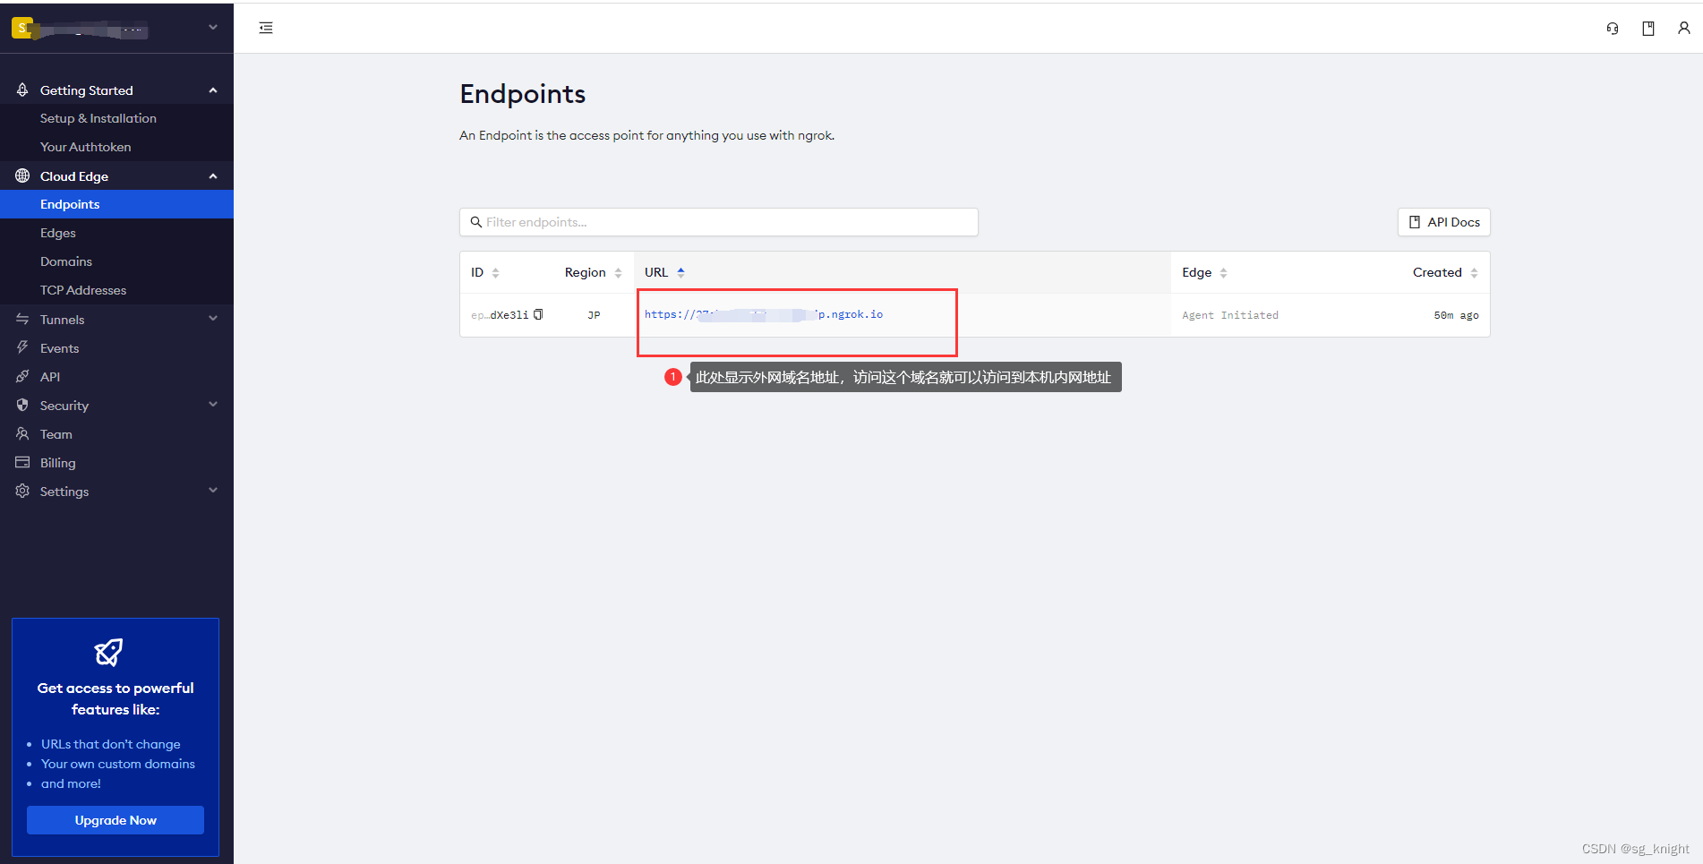Open Your Authtoken page
1703x864 pixels.
coord(85,147)
